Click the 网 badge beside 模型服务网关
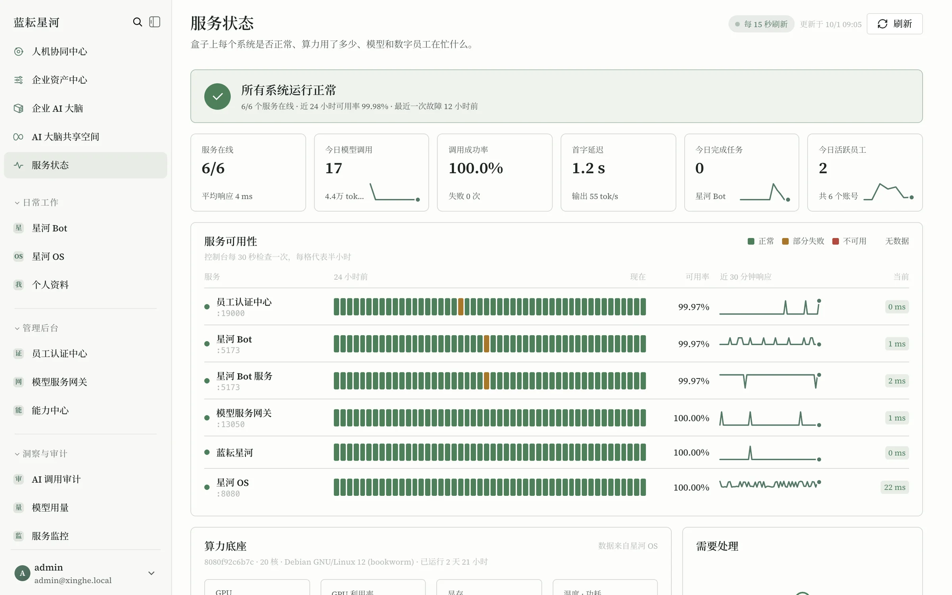 coord(19,382)
